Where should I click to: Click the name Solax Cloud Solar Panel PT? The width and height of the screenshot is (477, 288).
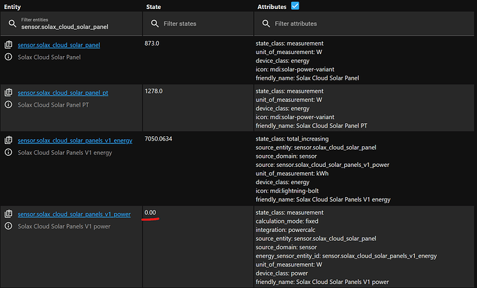(x=53, y=105)
